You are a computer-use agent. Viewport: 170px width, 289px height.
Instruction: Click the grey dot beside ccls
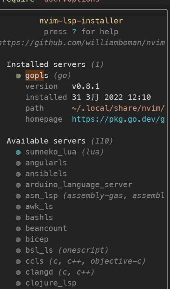(x=18, y=262)
